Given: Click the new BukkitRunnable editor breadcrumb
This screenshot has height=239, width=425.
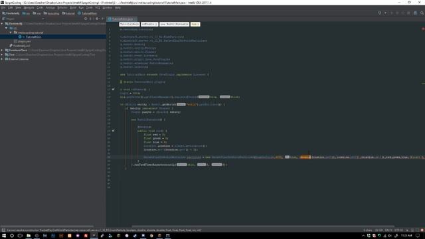Looking at the screenshot, I should point(174,25).
